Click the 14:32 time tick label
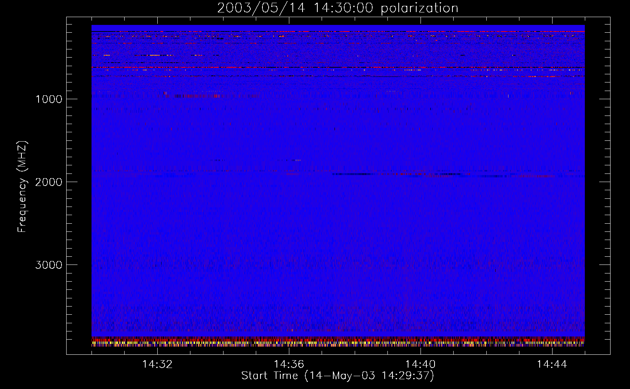This screenshot has height=389, width=630. (157, 364)
